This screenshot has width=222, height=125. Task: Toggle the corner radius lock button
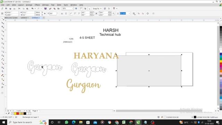click(x=96, y=14)
